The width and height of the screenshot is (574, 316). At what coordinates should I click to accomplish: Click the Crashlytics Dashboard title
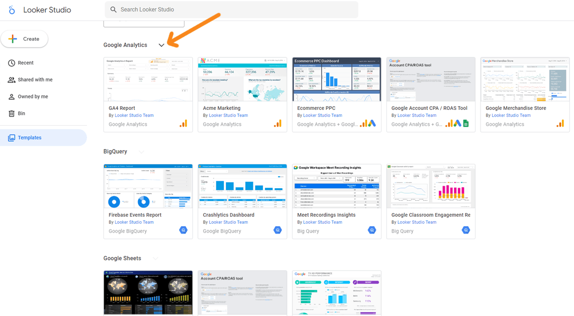tap(228, 215)
